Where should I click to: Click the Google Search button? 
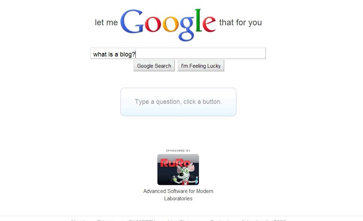154,66
